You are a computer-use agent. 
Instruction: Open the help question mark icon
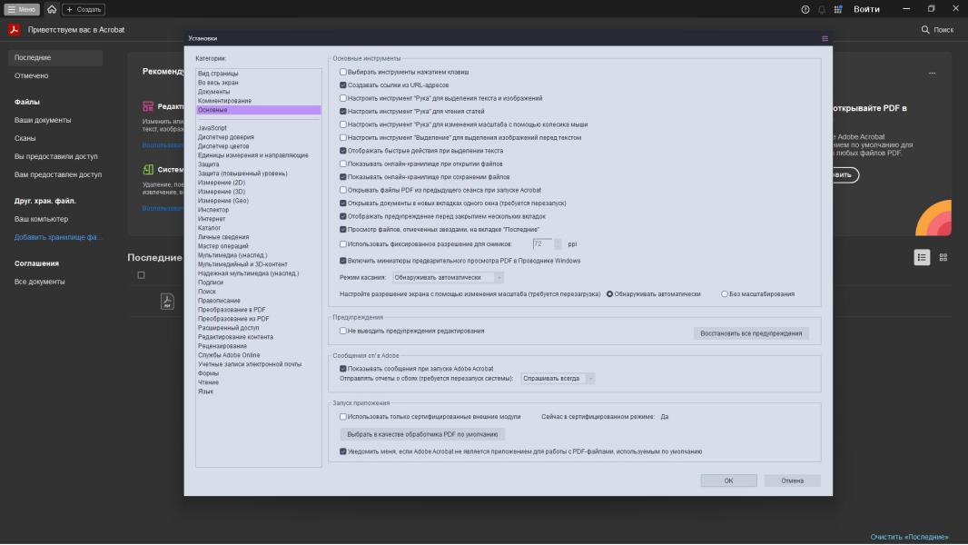click(805, 9)
